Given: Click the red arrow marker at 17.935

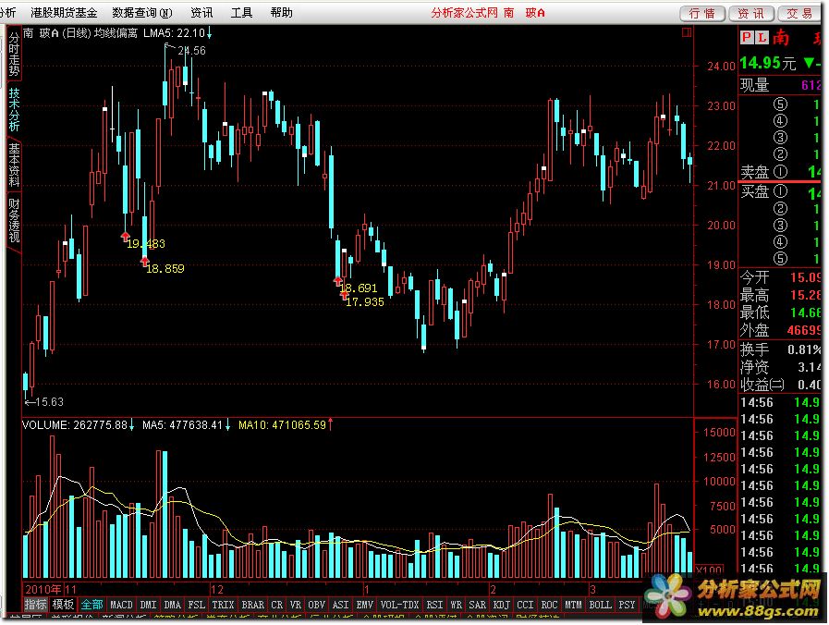Looking at the screenshot, I should tap(345, 295).
